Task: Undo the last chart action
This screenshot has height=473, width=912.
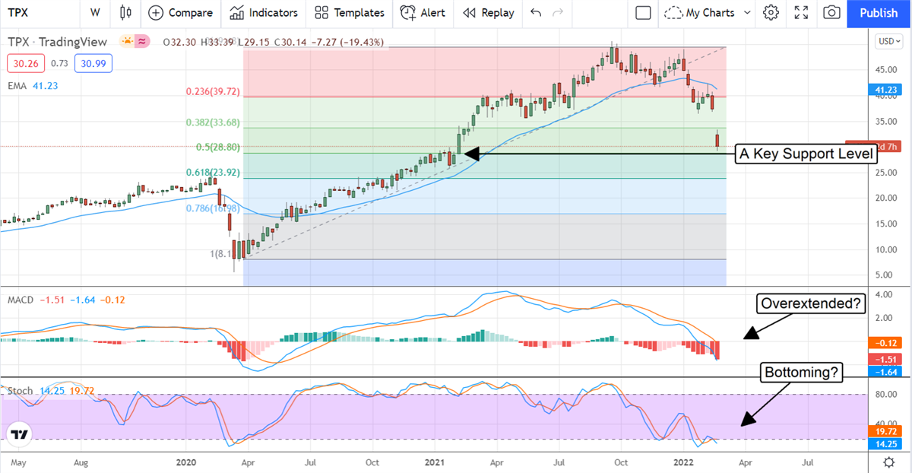Action: pyautogui.click(x=536, y=12)
